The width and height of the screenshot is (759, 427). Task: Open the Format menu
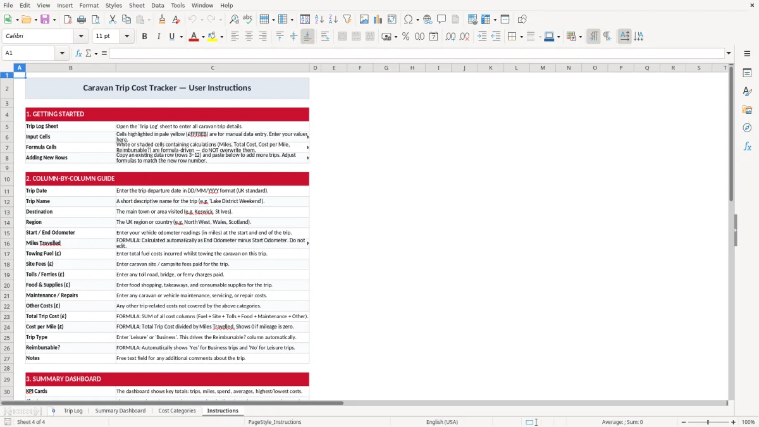click(x=89, y=5)
